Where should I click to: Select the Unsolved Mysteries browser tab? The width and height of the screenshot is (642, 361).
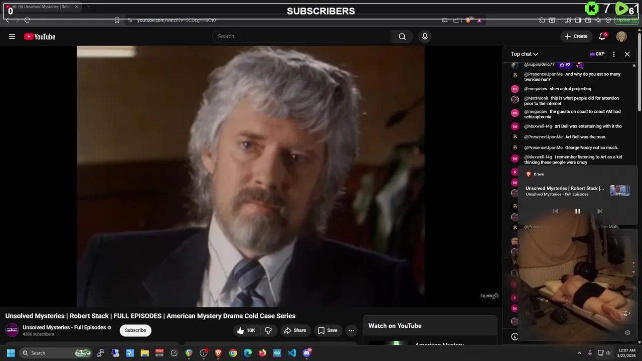43,7
